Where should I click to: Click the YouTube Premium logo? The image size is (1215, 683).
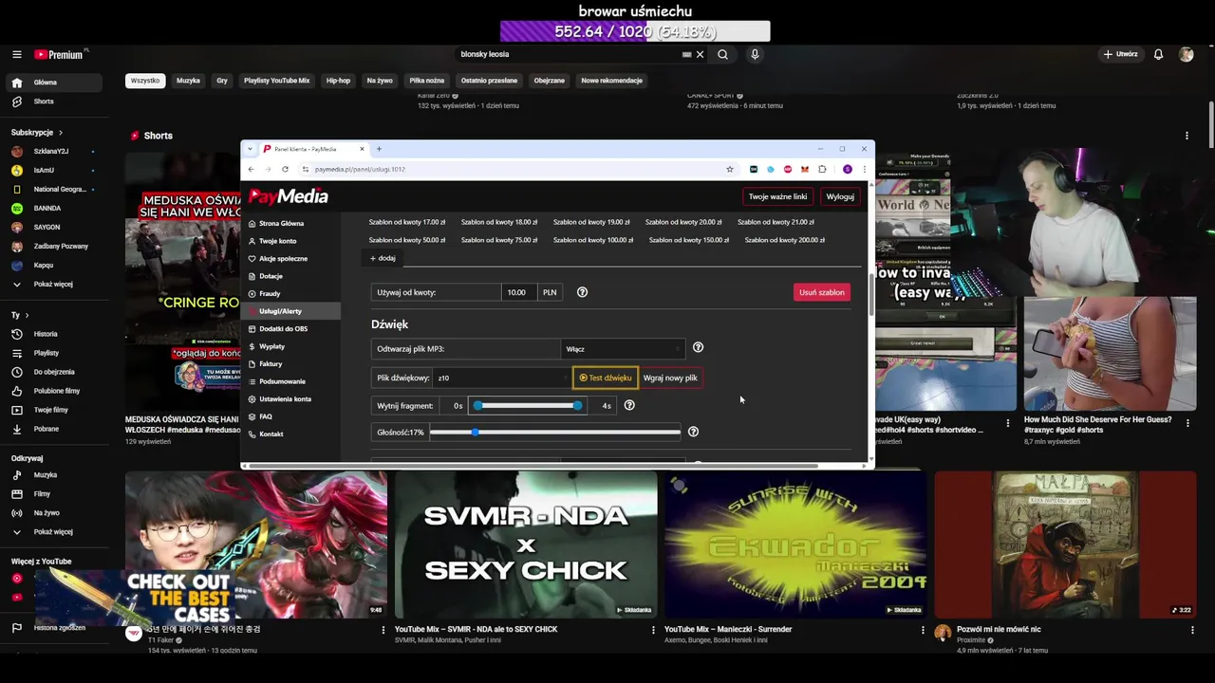pos(59,54)
